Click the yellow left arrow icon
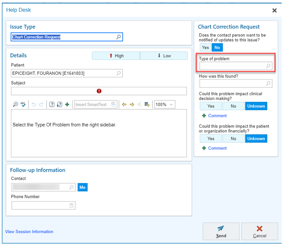 124,105
